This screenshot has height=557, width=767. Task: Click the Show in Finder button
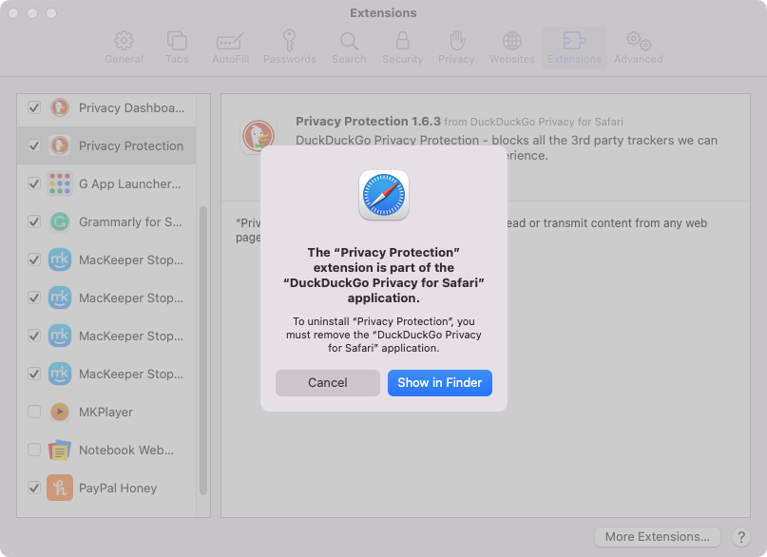[440, 382]
